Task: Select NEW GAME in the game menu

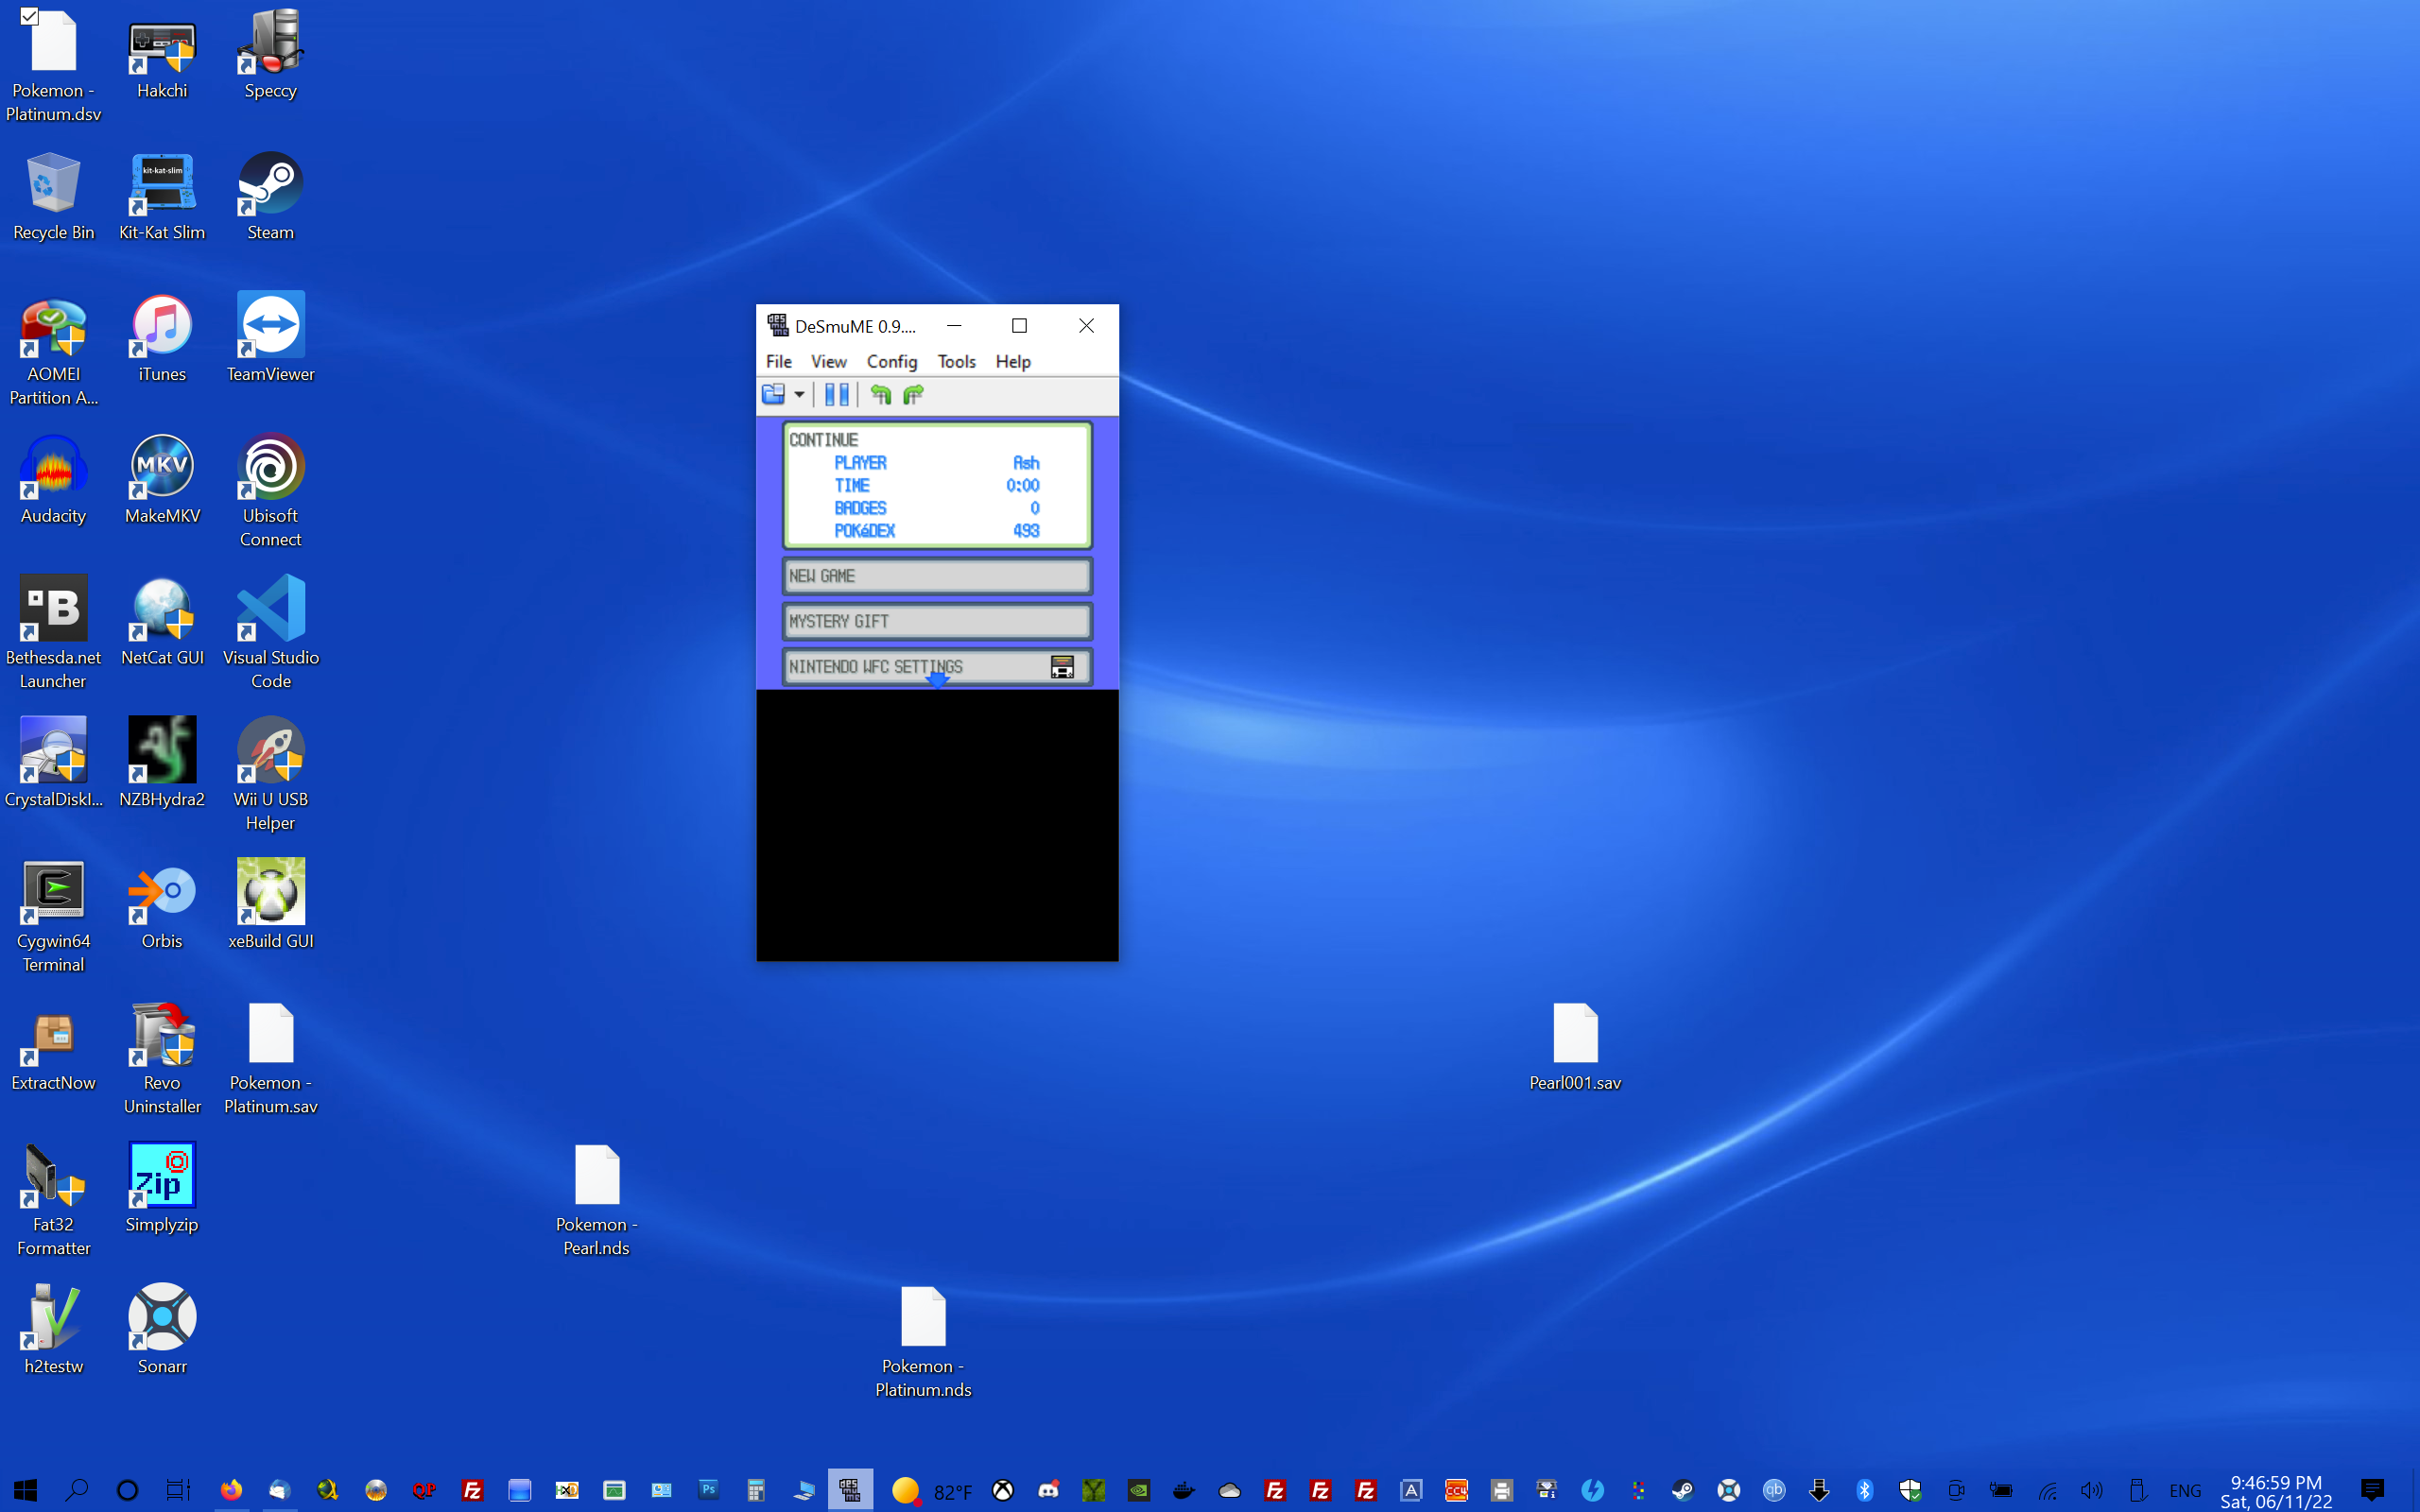Action: tap(937, 576)
